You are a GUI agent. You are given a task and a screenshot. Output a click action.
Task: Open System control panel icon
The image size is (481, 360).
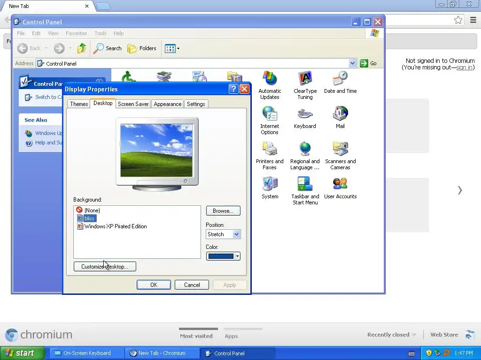click(x=270, y=187)
